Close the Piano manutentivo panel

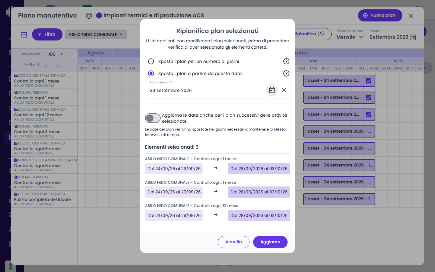pyautogui.click(x=411, y=16)
